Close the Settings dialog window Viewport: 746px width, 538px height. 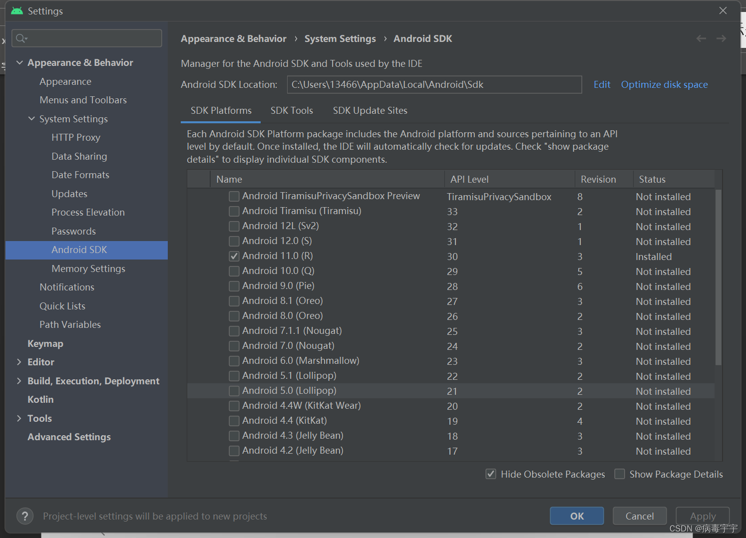(723, 10)
